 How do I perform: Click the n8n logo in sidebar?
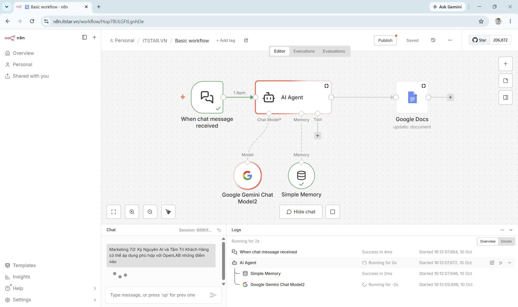[x=15, y=38]
